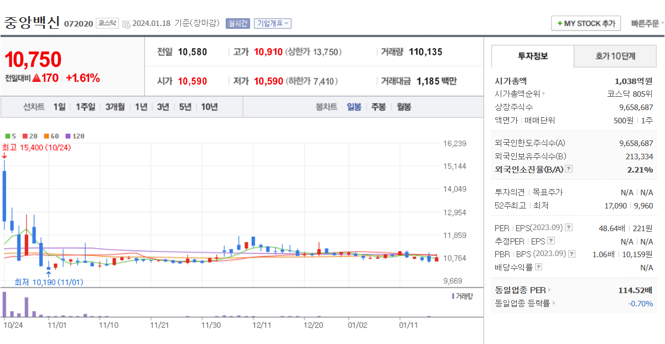Click purple 120-day moving average legend
The height and width of the screenshot is (344, 665).
coord(75,135)
